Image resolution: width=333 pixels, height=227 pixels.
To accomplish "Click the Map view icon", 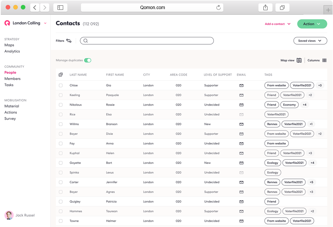I will click(x=299, y=61).
